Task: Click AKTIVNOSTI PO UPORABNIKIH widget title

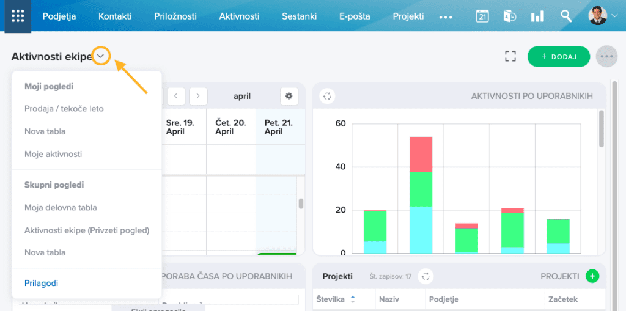Action: pos(532,96)
